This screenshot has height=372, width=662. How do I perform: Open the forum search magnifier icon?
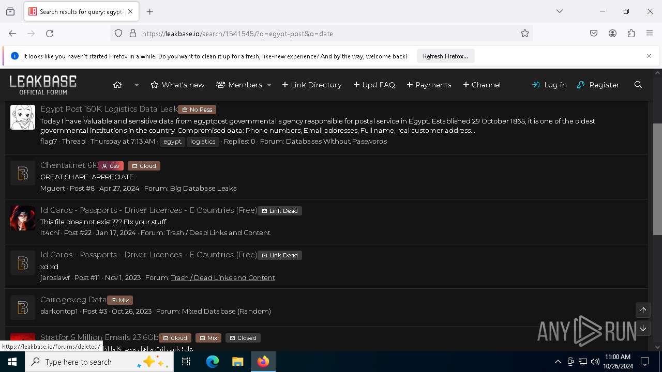click(x=638, y=85)
